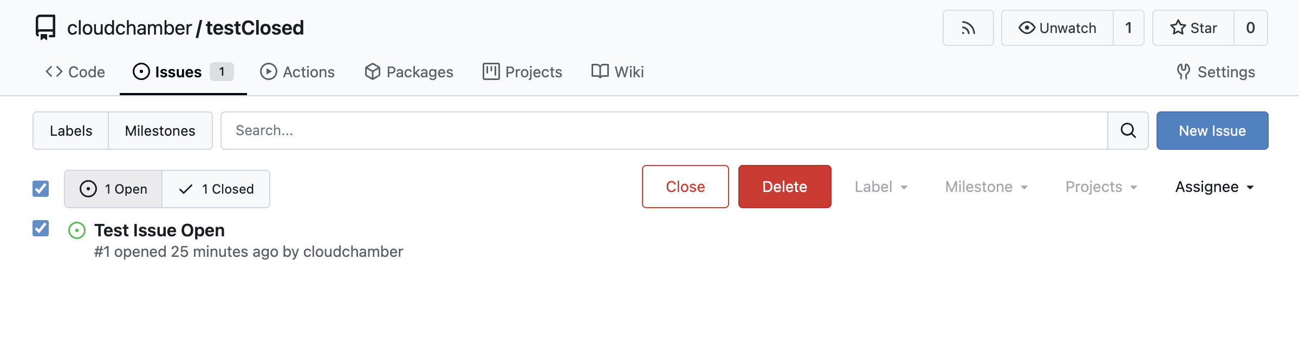Switch to the Code tab

pos(75,72)
